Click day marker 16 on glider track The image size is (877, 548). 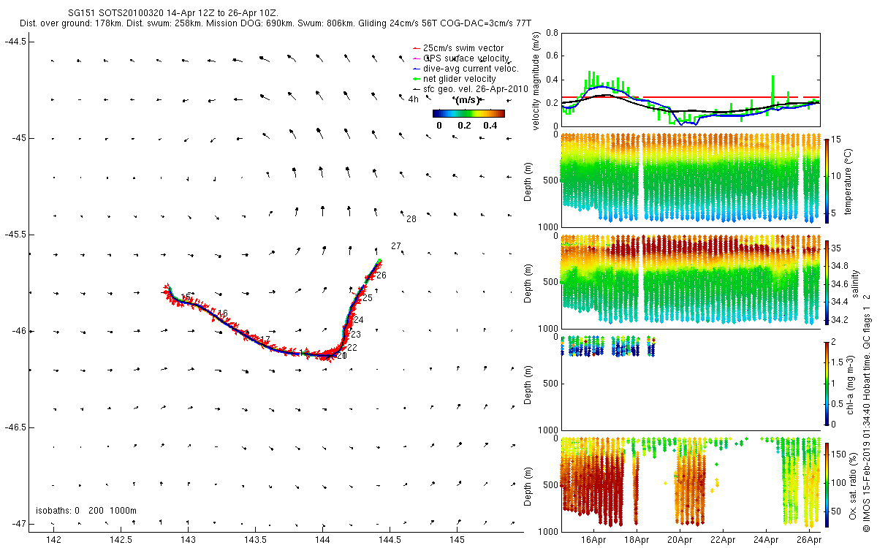pyautogui.click(x=223, y=313)
